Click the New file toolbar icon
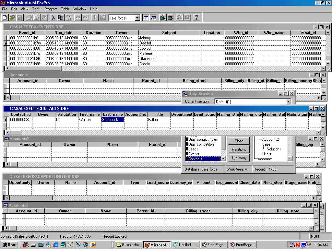 click(5, 18)
